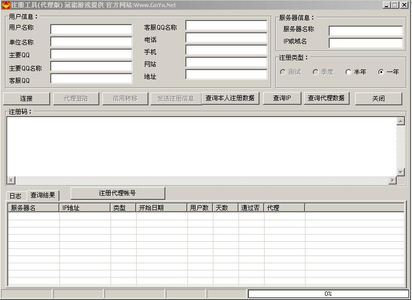
Task: Click the 连接 button to connect
Action: [x=27, y=98]
